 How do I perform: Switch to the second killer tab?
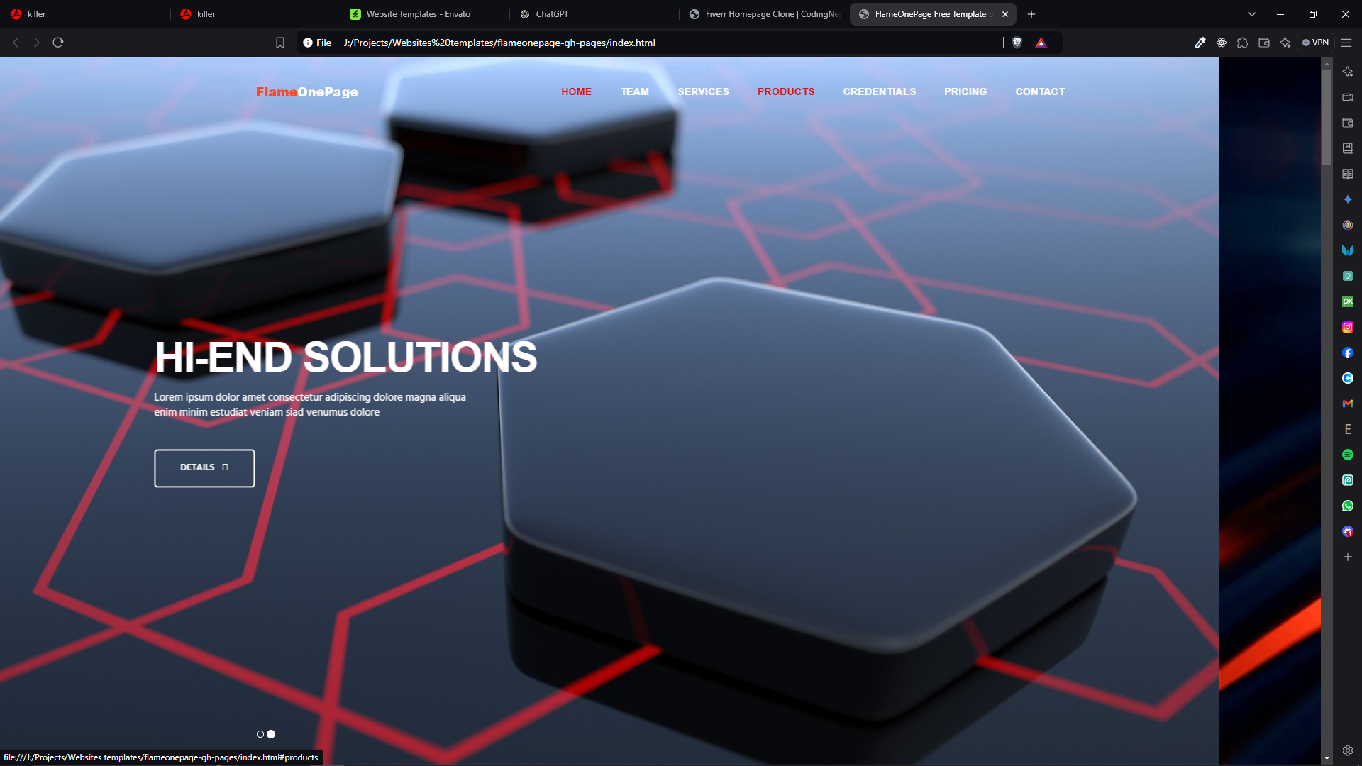(x=255, y=14)
